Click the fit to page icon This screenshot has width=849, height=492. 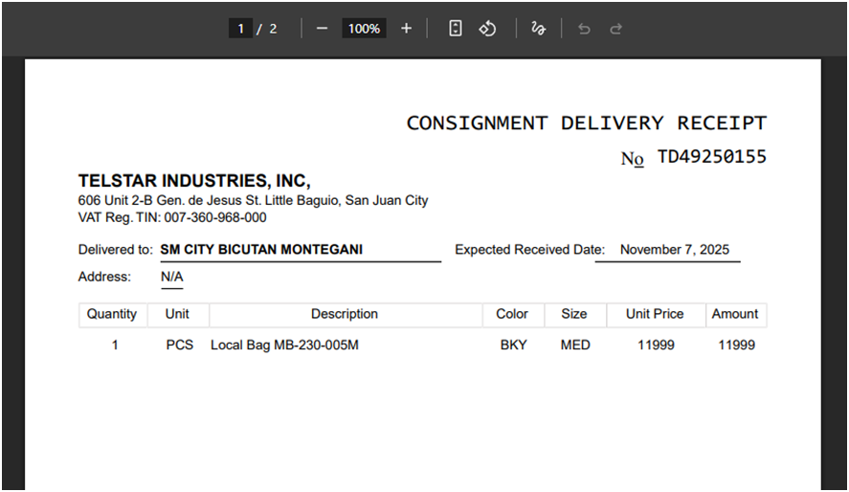456,29
